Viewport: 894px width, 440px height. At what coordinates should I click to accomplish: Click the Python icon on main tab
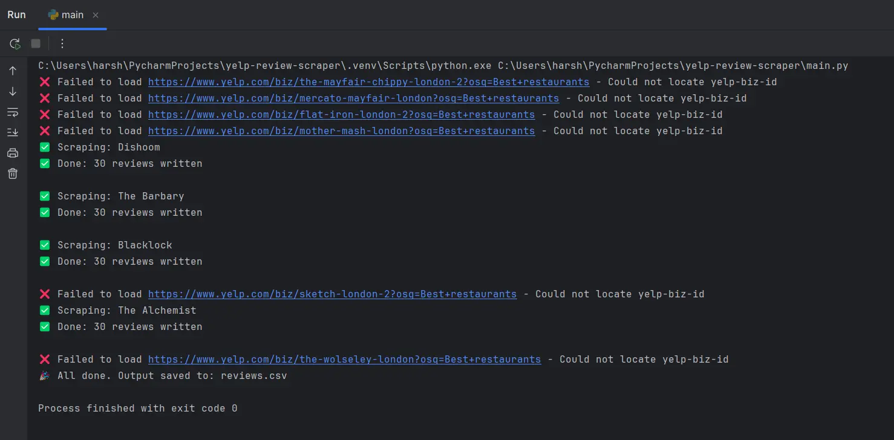click(53, 15)
